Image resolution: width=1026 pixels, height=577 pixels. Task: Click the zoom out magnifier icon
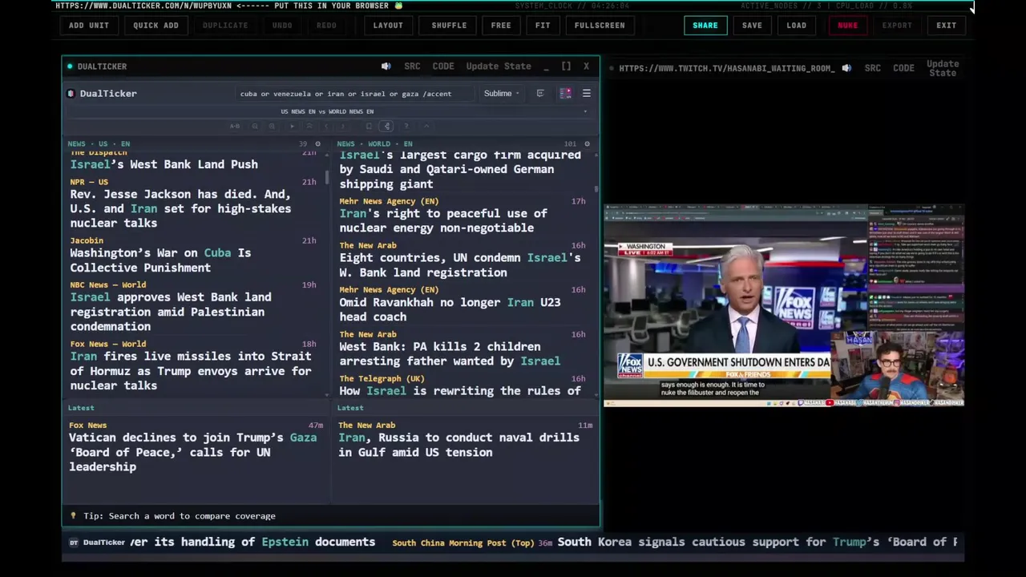[255, 126]
